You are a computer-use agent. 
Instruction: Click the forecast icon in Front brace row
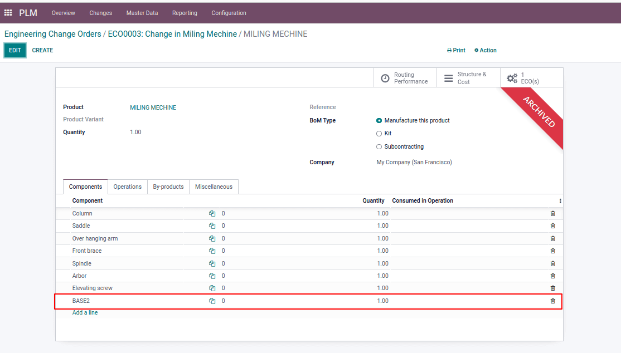point(212,251)
